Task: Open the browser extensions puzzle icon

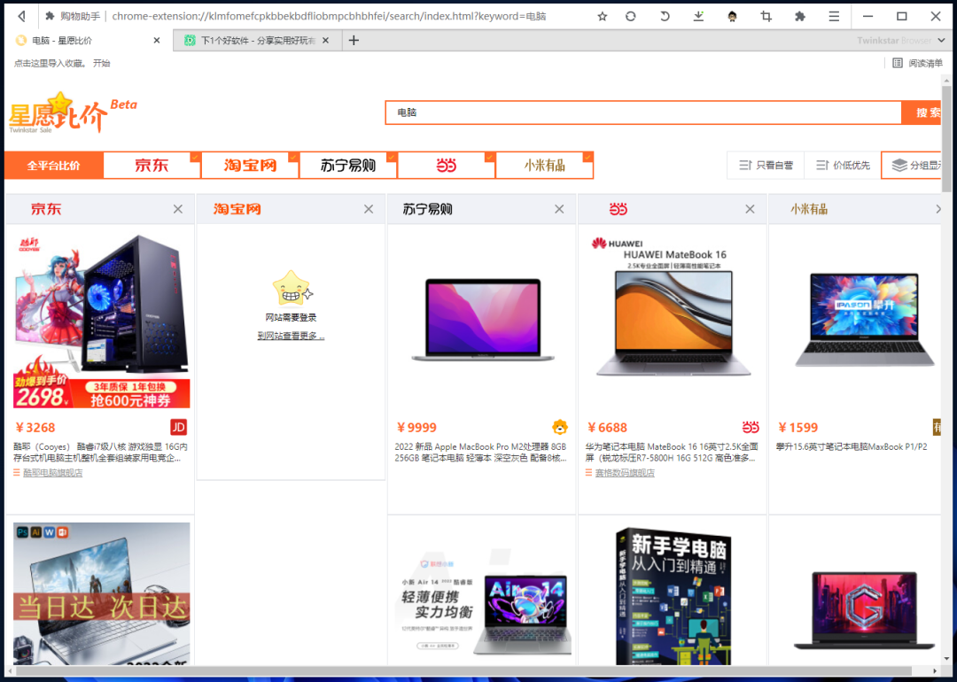Action: coord(798,16)
